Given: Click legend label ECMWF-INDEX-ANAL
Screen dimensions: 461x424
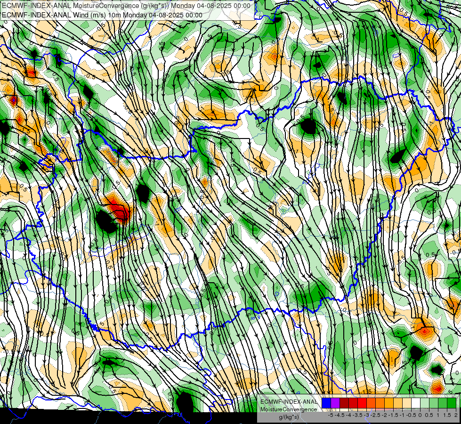Looking at the screenshot, I should (289, 402).
